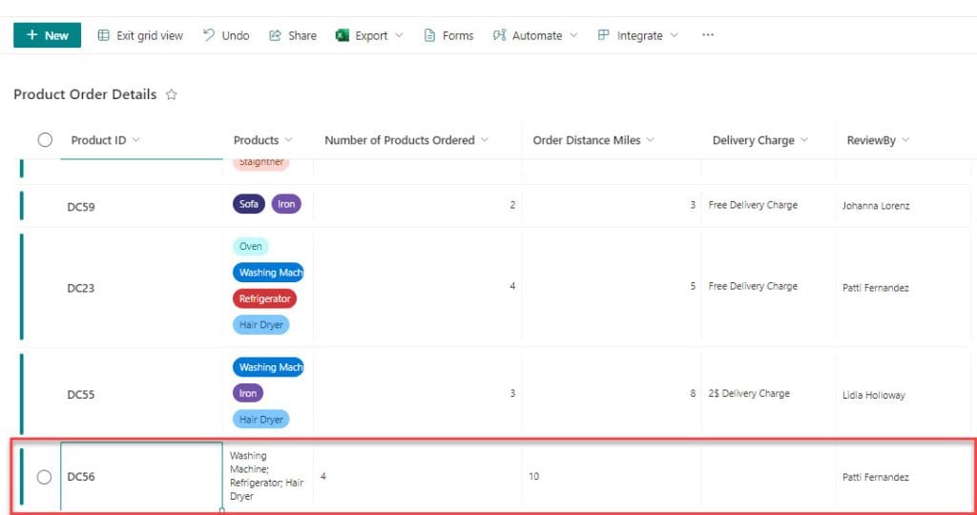Click the Iron tag in DC59 row
Screen dimensions: 977x515
click(x=286, y=204)
